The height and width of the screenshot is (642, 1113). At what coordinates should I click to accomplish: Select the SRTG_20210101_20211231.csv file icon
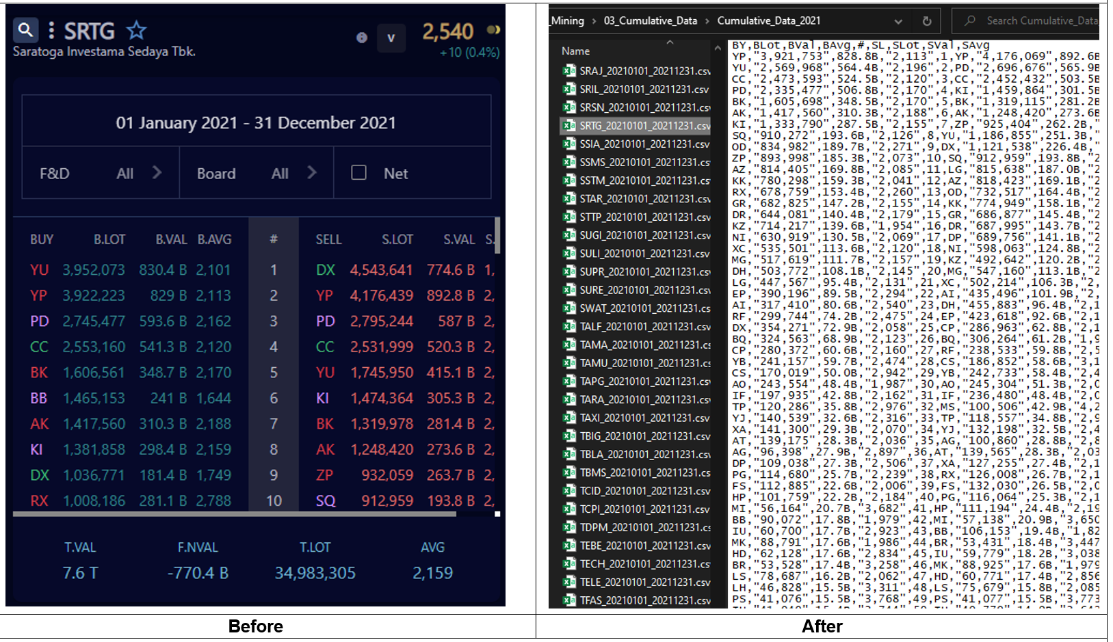569,125
